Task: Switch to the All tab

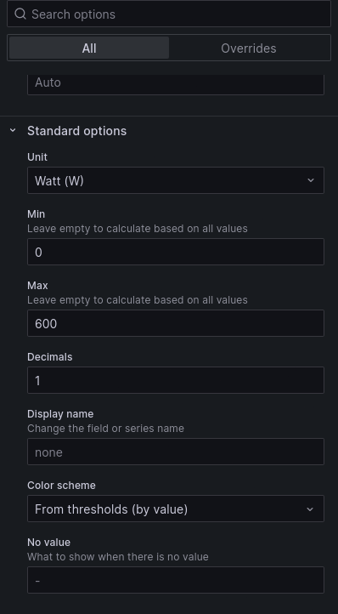Action: click(x=89, y=48)
